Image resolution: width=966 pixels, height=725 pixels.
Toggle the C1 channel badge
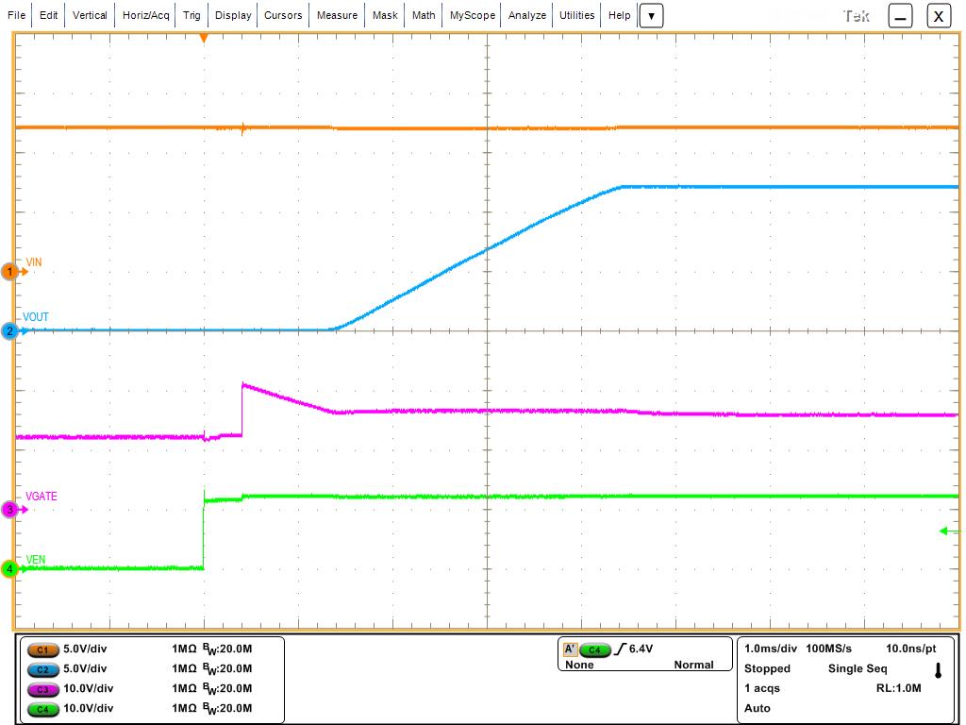pos(42,649)
